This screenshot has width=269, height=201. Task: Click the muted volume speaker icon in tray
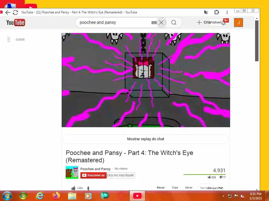[242, 196]
